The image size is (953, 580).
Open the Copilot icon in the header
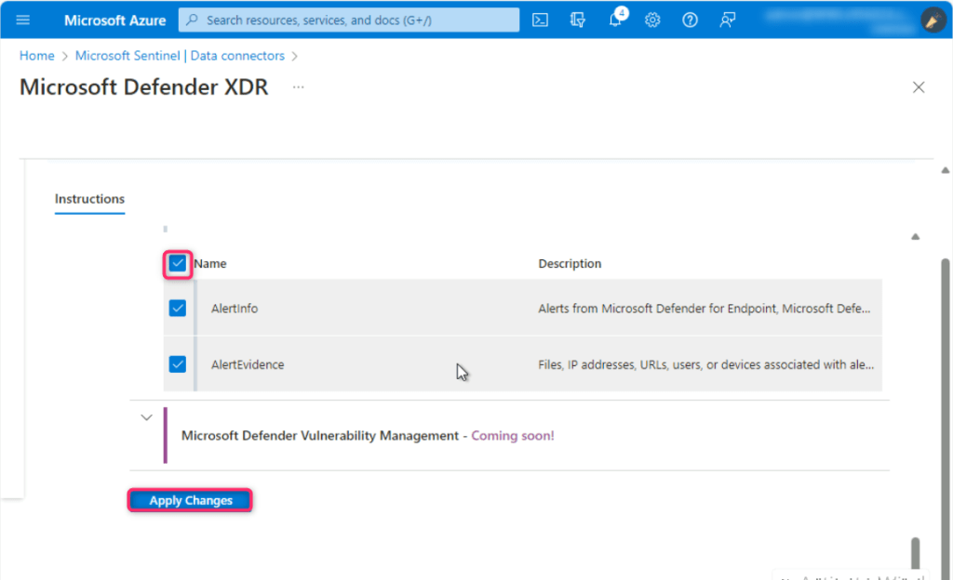[x=577, y=20]
